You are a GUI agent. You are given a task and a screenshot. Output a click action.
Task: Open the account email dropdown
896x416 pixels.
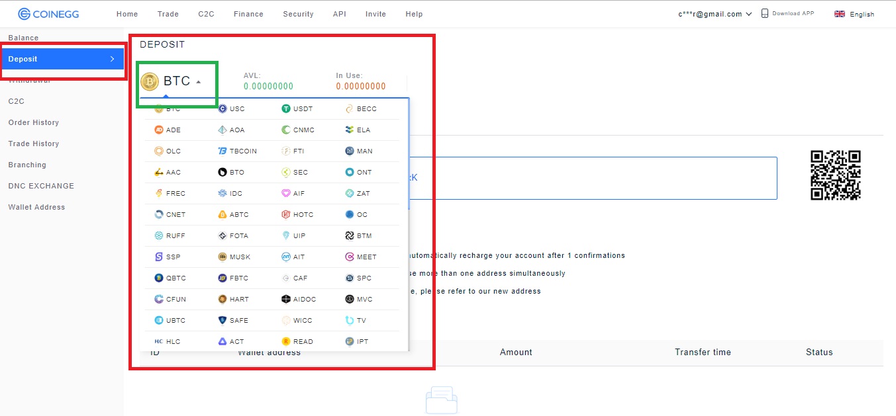(715, 14)
